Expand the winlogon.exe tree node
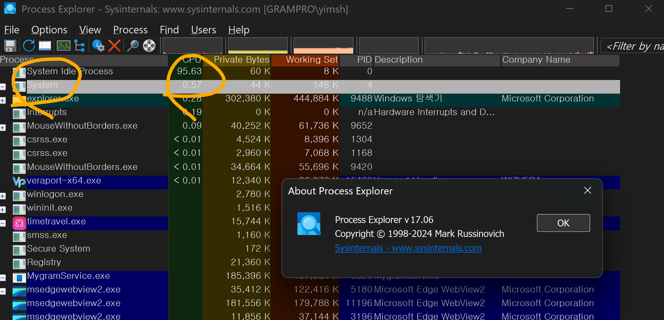 point(3,196)
